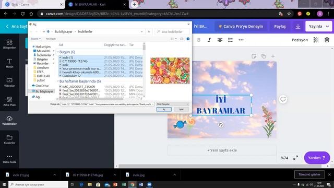Click the download arrow icon in Canva header
Viewport: 334px width, 188px height.
tap(298, 27)
